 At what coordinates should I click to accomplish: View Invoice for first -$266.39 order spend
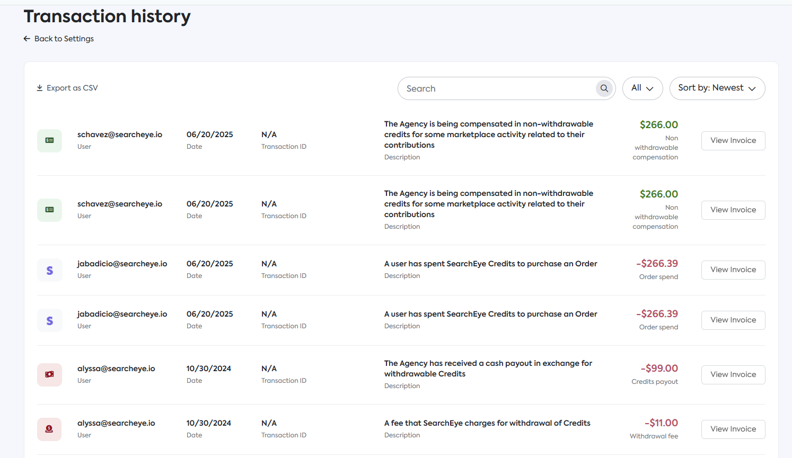[733, 270]
